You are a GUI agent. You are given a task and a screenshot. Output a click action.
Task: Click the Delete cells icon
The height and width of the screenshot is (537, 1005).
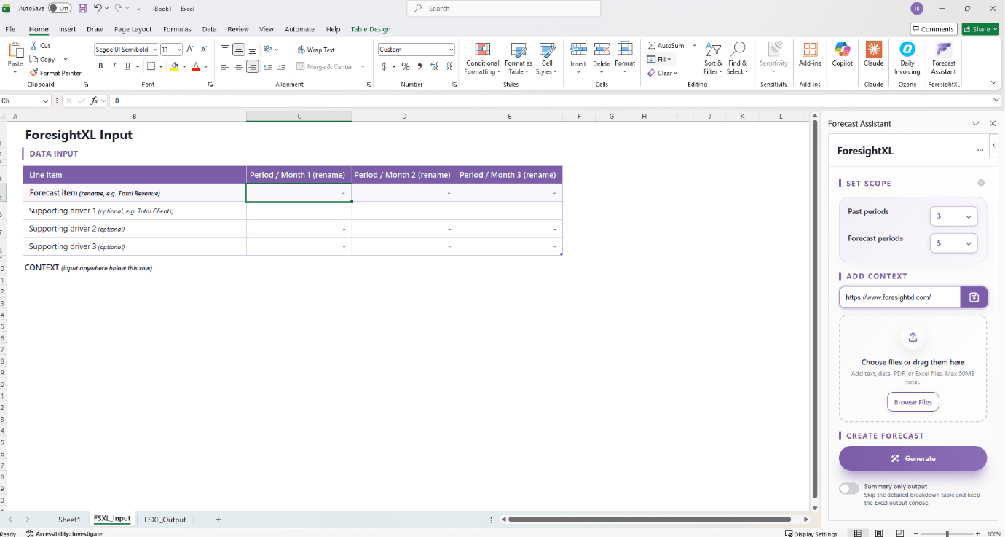point(602,49)
